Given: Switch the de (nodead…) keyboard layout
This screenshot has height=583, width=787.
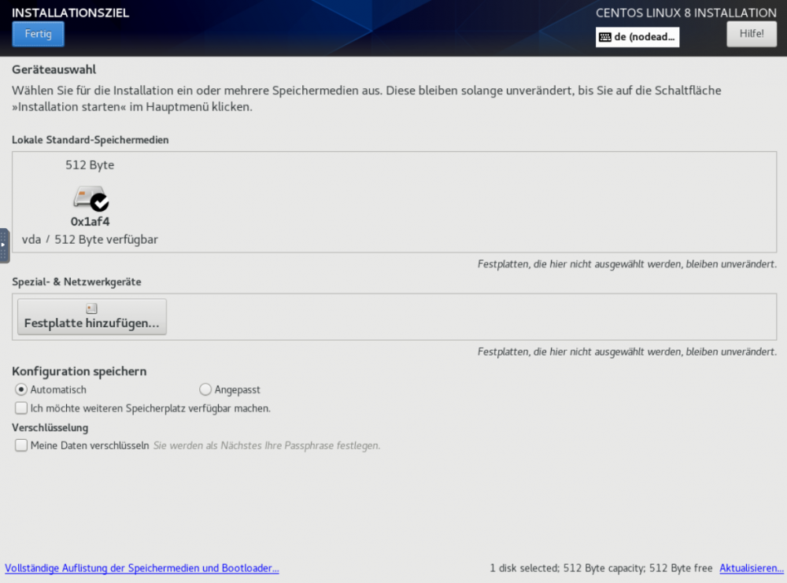Looking at the screenshot, I should coord(637,37).
